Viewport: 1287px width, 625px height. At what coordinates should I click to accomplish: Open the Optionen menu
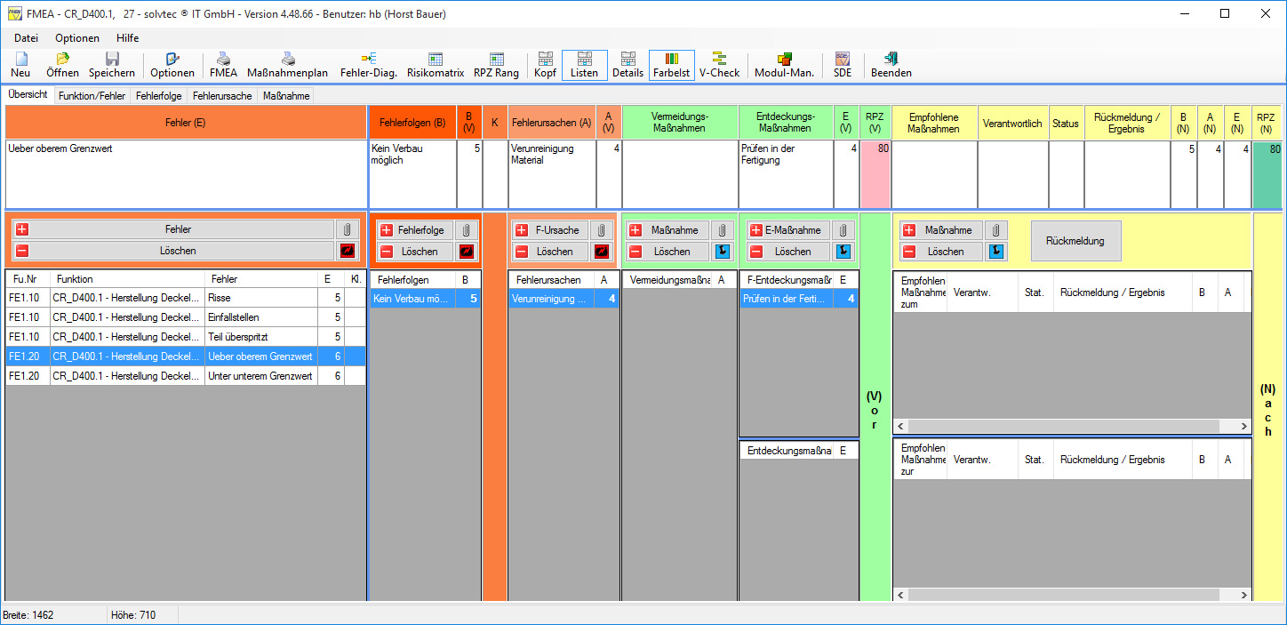[x=76, y=38]
